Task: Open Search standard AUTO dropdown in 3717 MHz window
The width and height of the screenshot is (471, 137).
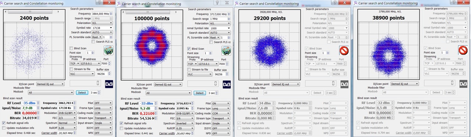Action: [x=220, y=32]
